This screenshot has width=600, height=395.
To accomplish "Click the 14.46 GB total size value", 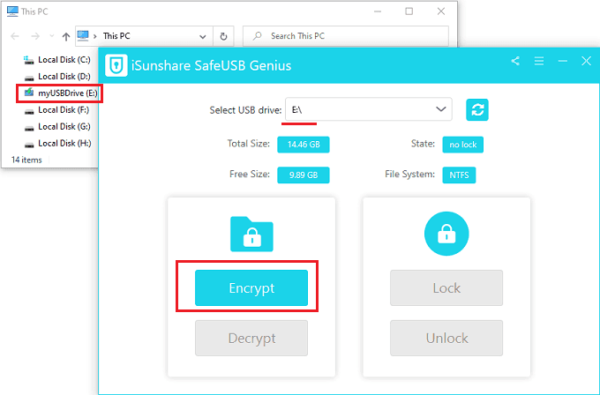I will [304, 145].
